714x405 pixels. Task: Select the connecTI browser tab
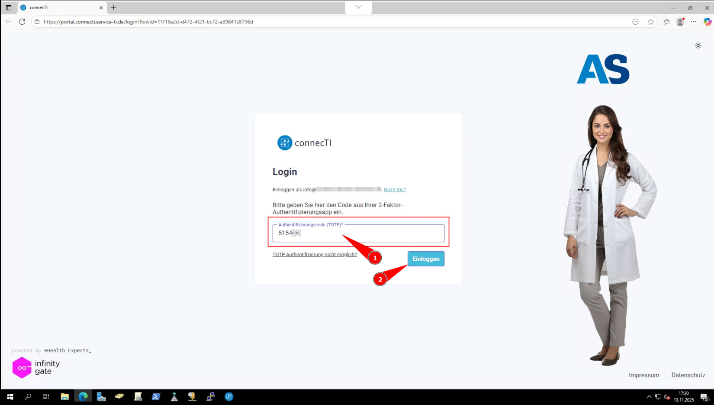61,7
